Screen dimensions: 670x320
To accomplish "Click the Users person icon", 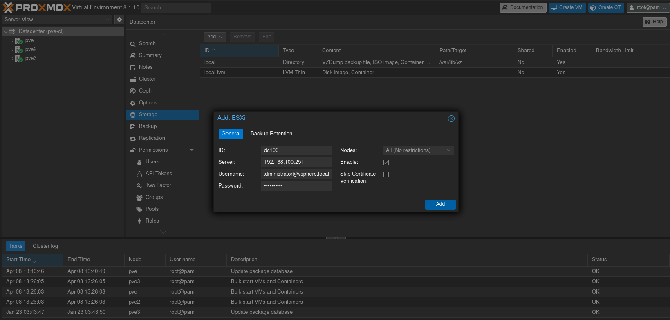I will tap(139, 162).
